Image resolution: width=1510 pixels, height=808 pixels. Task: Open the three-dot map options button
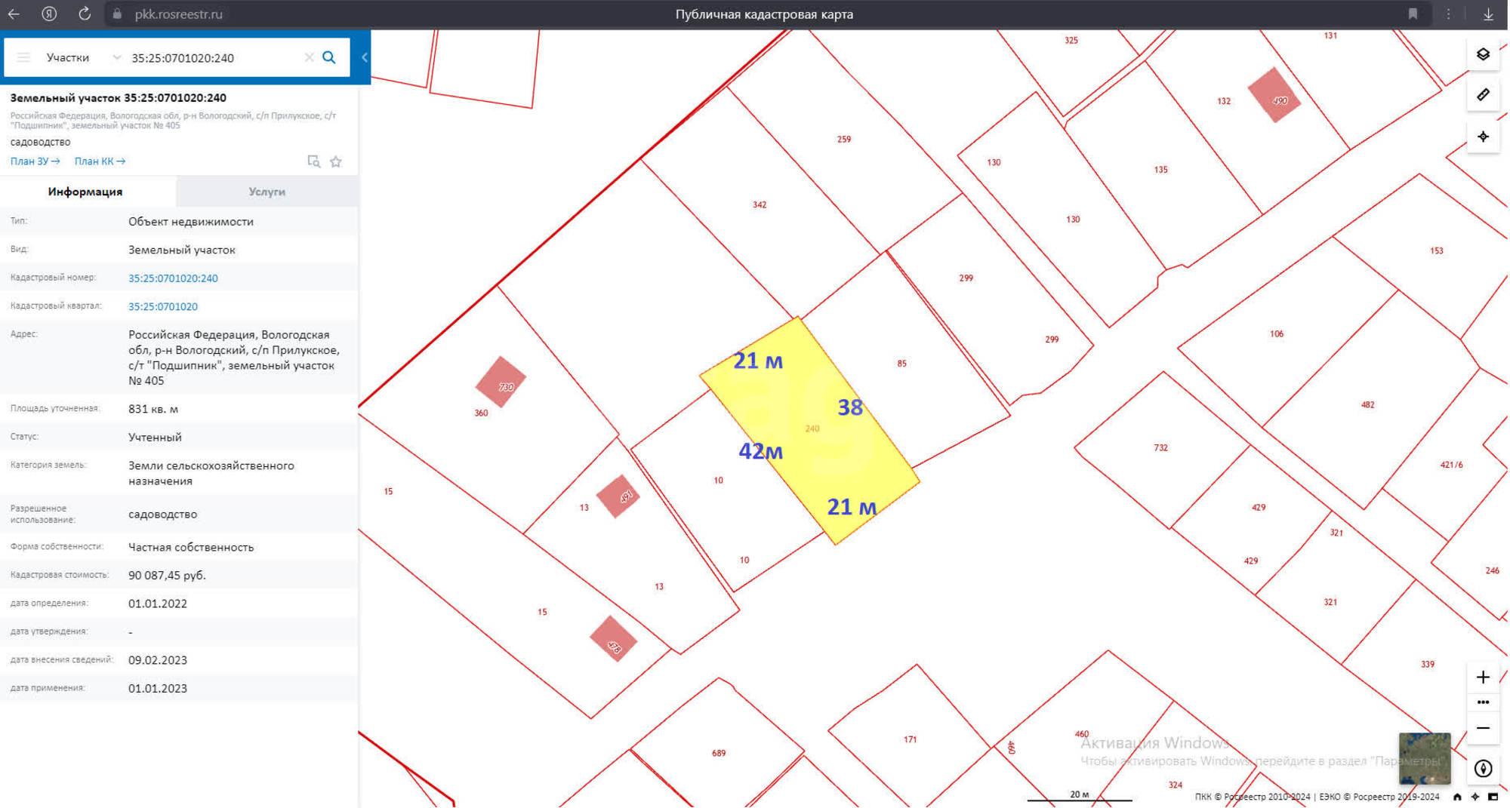click(x=1483, y=702)
